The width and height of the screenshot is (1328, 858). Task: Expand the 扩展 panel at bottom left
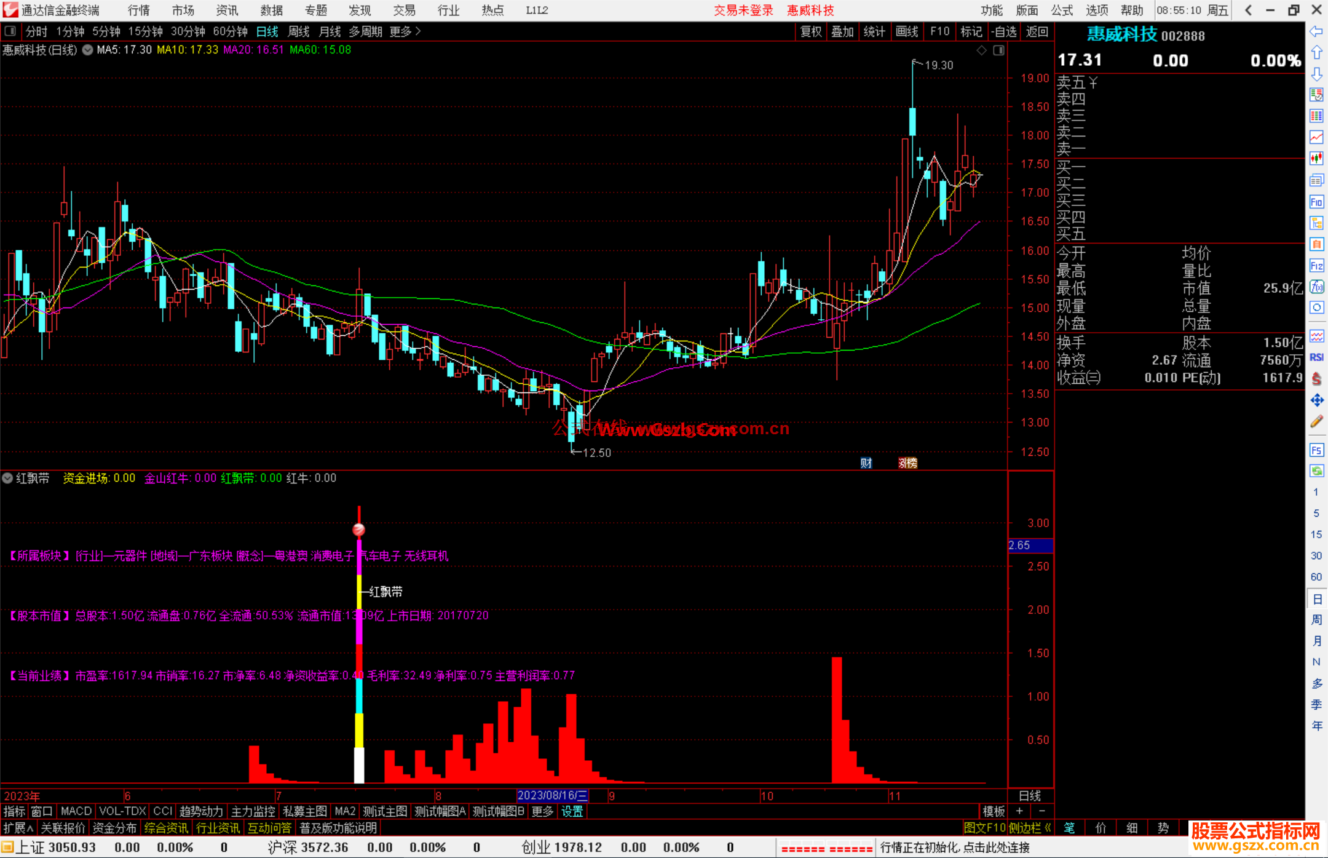(18, 828)
